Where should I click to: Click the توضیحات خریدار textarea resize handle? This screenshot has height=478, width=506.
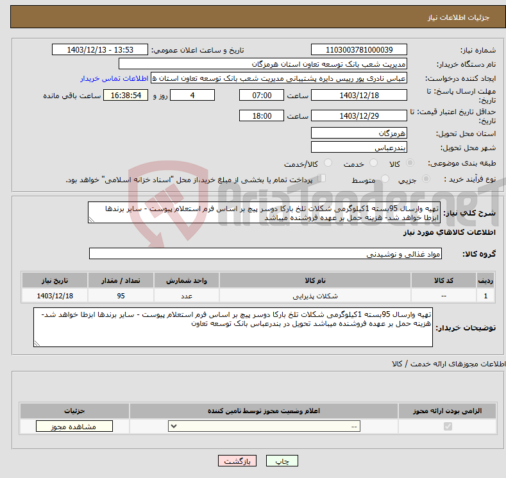37,343
